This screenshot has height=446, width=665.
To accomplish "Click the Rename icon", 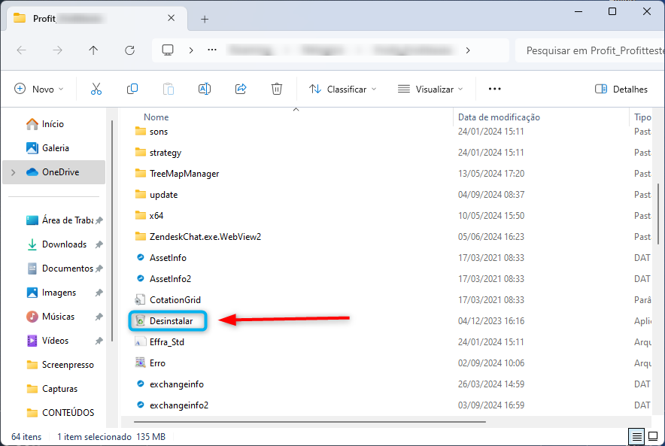I will point(205,89).
